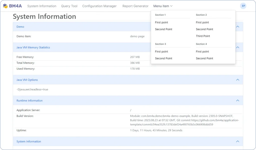Click the Section 2 heading in the dropdown

(x=201, y=15)
